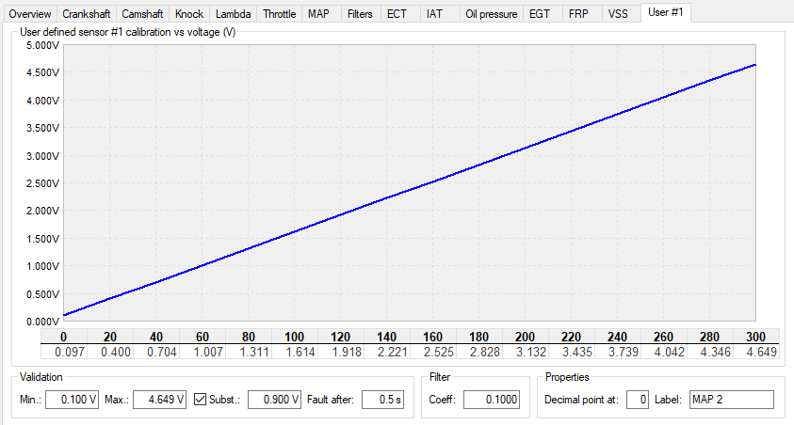Click the Min. voltage field
Screen dimensions: 794x425
point(72,400)
